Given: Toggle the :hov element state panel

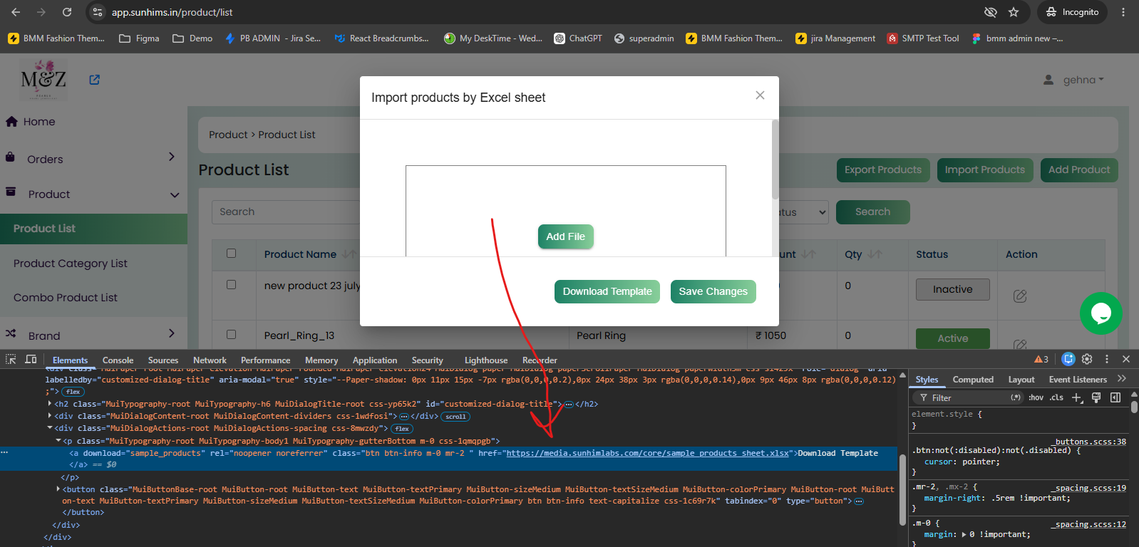Looking at the screenshot, I should pyautogui.click(x=1036, y=397).
